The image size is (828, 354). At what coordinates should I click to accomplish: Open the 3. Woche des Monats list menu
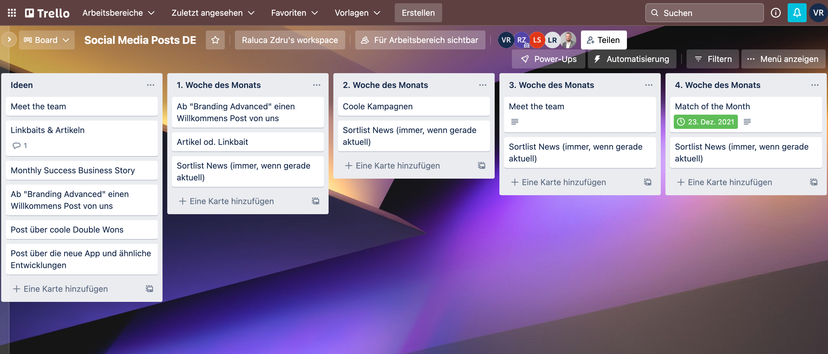649,85
